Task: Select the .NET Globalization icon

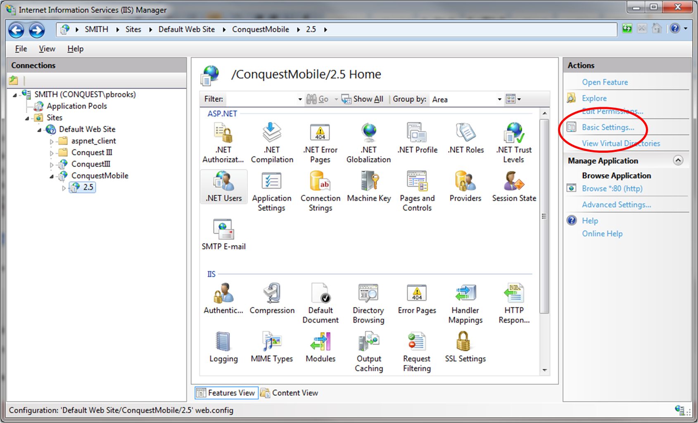Action: 368,143
